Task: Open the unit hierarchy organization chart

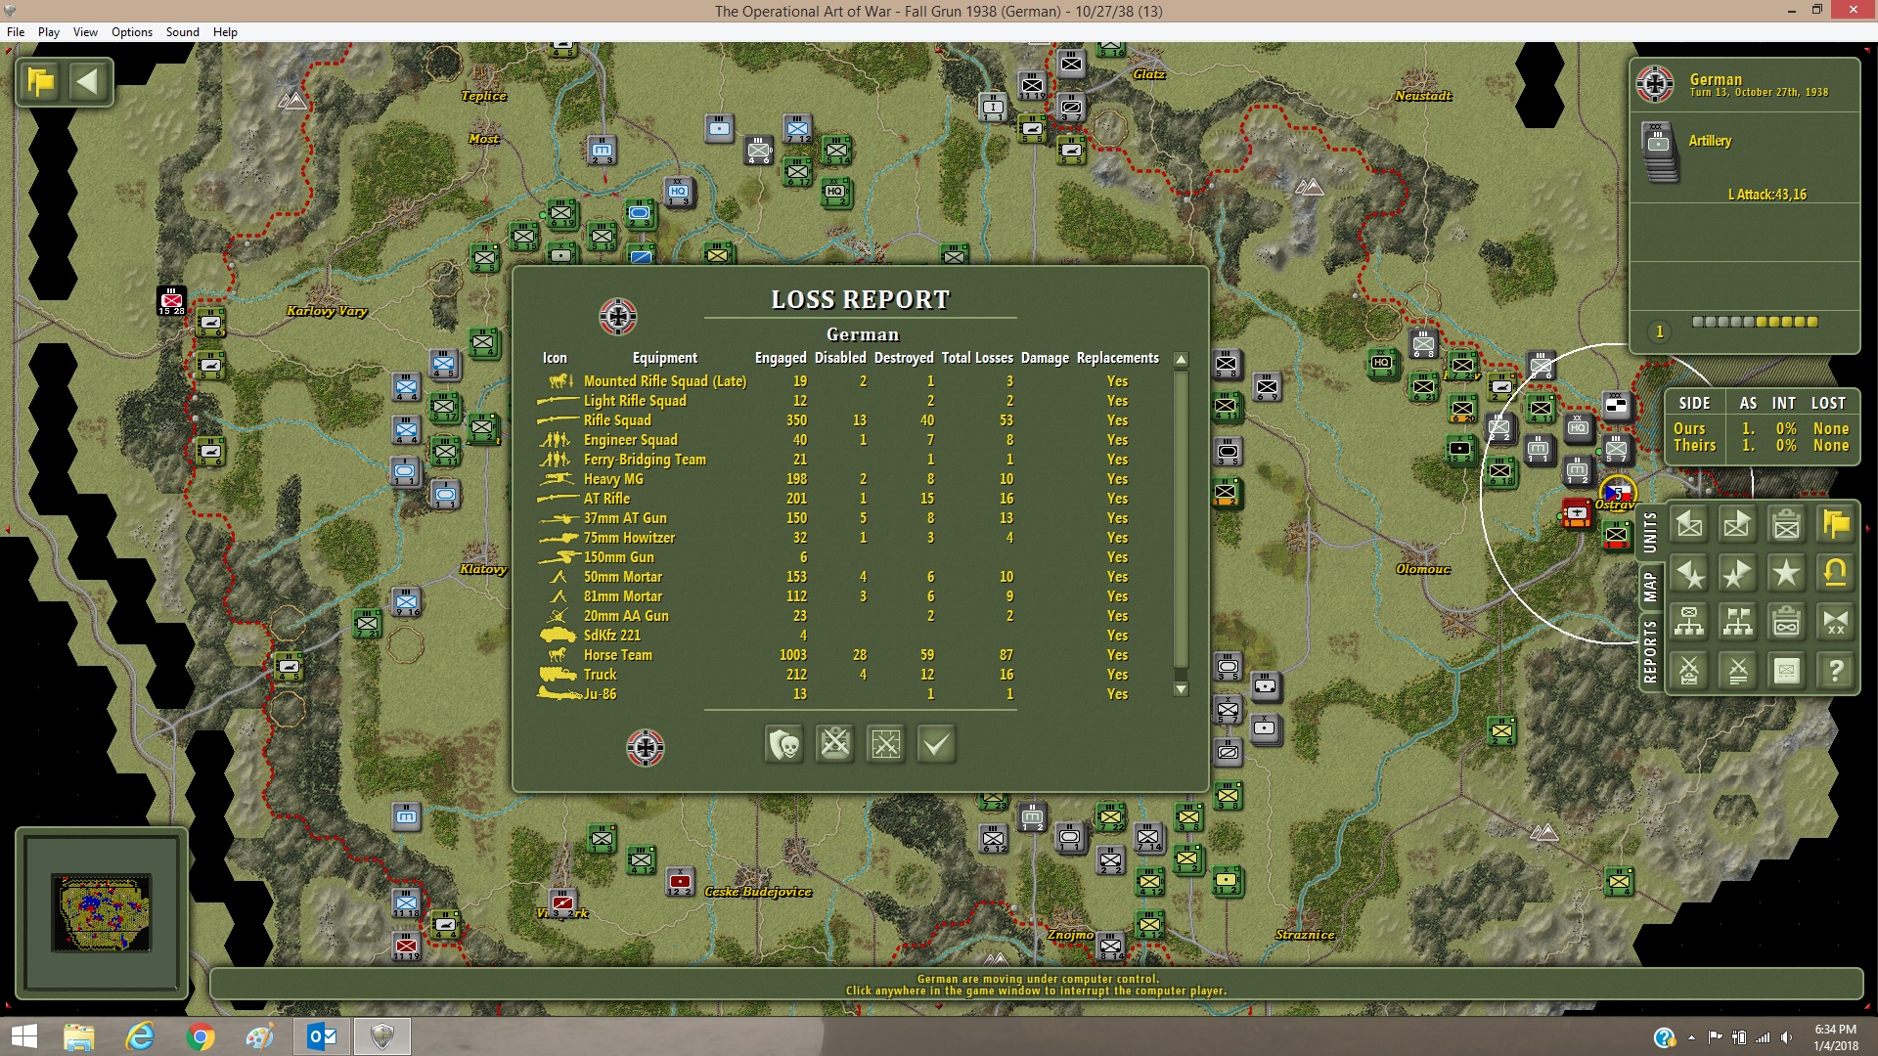Action: tap(1689, 622)
